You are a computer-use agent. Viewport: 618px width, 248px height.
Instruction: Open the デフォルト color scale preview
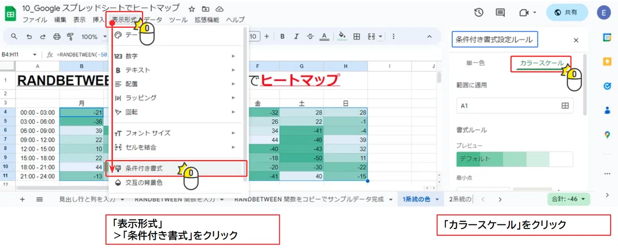(514, 159)
